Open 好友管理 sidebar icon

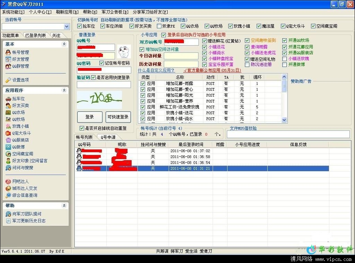pyautogui.click(x=8, y=59)
